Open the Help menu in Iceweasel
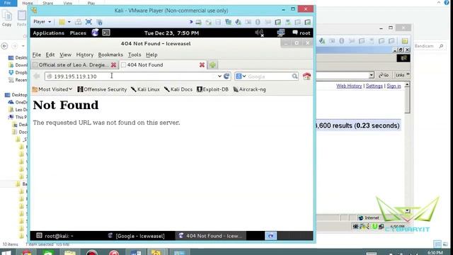Image resolution: width=453 pixels, height=255 pixels. (151, 55)
